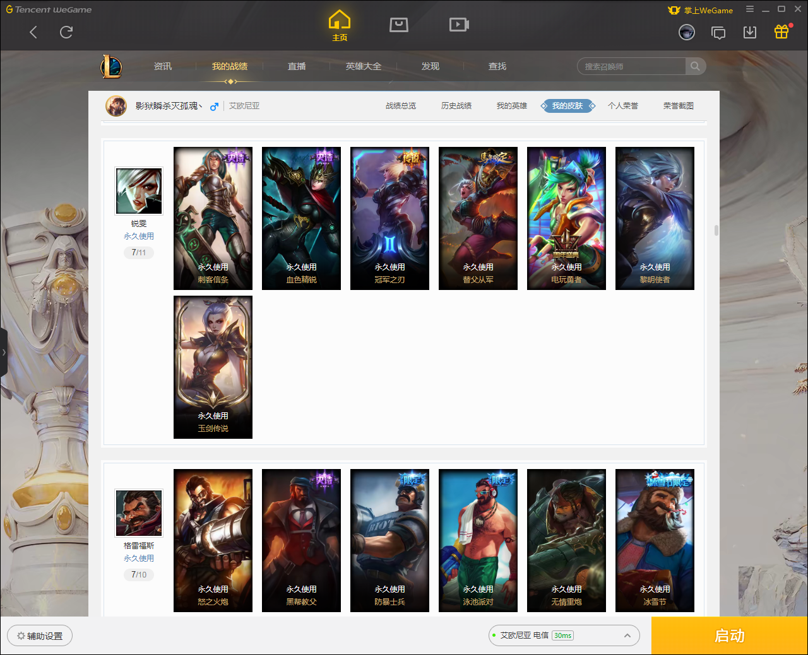Select the 血色精锐 skin card
808x655 pixels.
pyautogui.click(x=301, y=218)
